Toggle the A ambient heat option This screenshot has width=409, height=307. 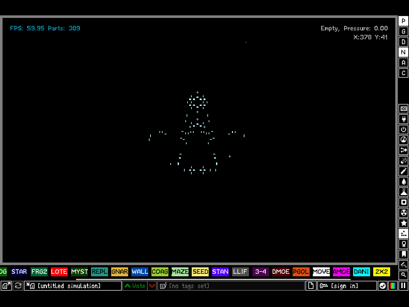click(404, 63)
